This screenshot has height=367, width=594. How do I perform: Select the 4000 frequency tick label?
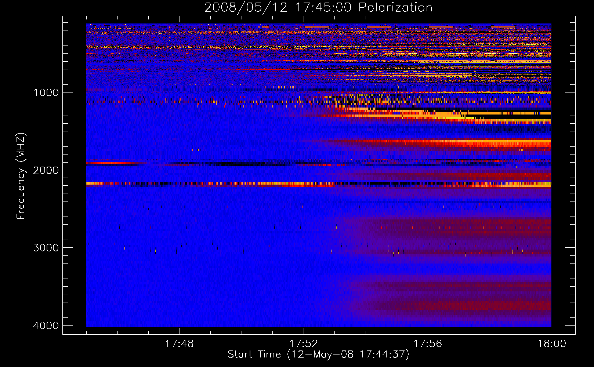pyautogui.click(x=46, y=326)
